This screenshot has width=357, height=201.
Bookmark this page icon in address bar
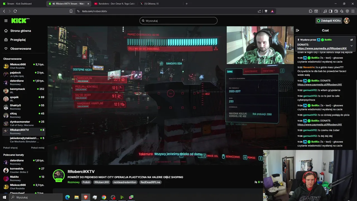point(71,11)
